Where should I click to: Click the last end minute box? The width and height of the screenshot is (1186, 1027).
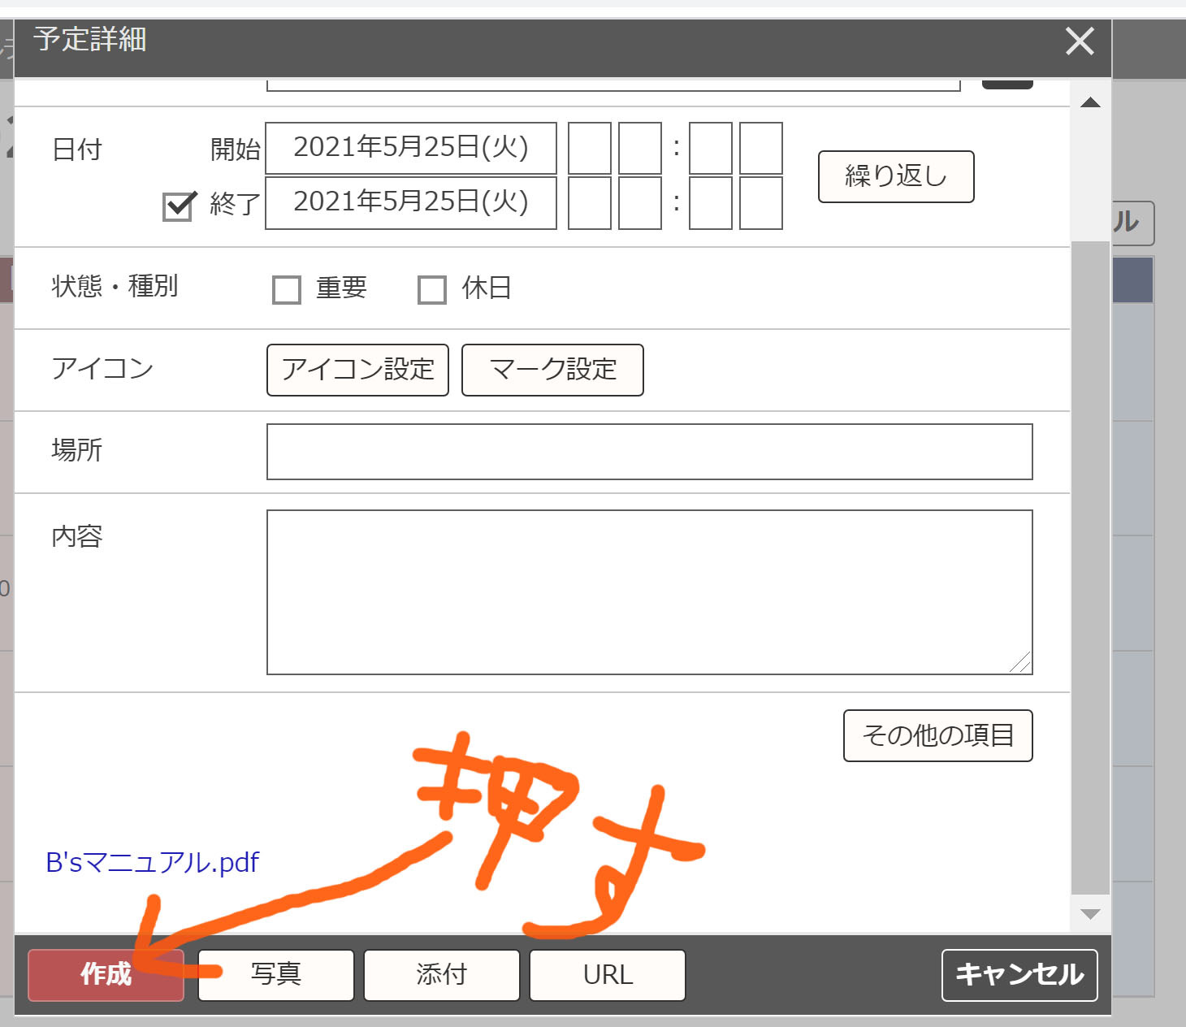coord(760,203)
